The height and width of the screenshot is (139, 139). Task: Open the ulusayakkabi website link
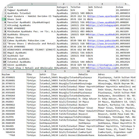(x=102, y=47)
